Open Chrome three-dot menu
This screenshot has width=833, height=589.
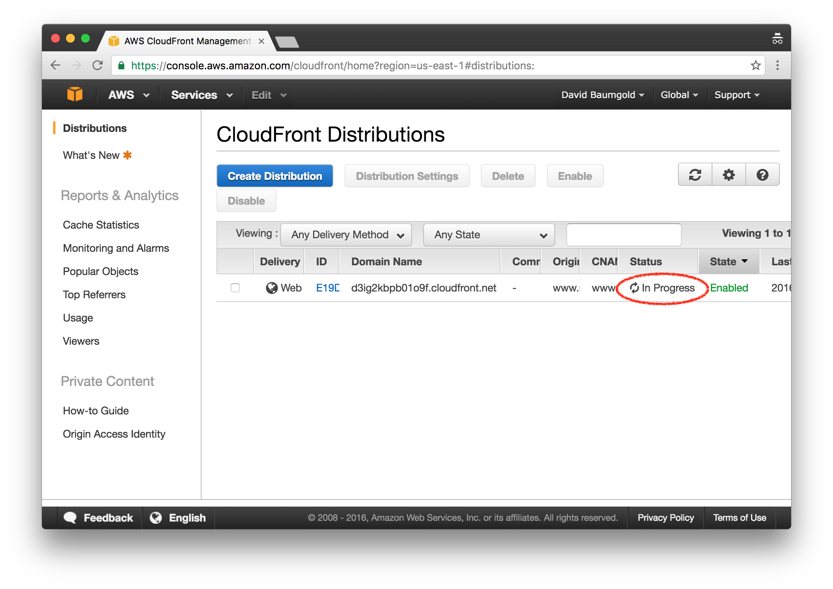point(778,65)
